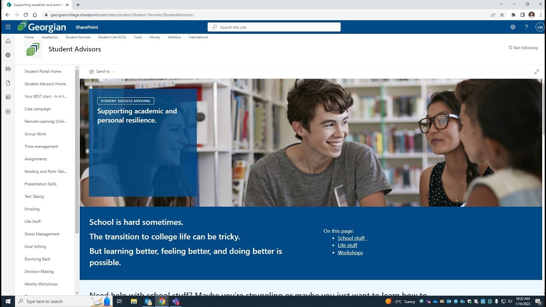Viewport: 546px width, 307px height.
Task: Open Group Work in sidebar
Action: point(35,134)
